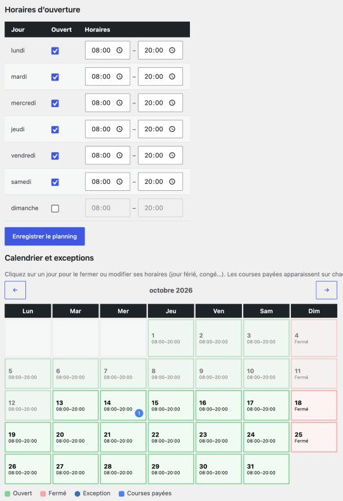Click the Dim calendar column header
This screenshot has height=501, width=343.
pyautogui.click(x=314, y=311)
